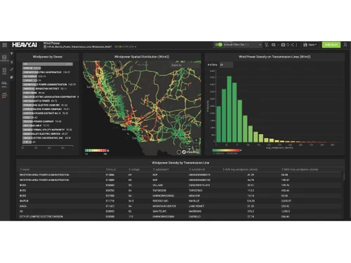
Task: Toggle the Default Filter Set switch
Action: point(218,44)
